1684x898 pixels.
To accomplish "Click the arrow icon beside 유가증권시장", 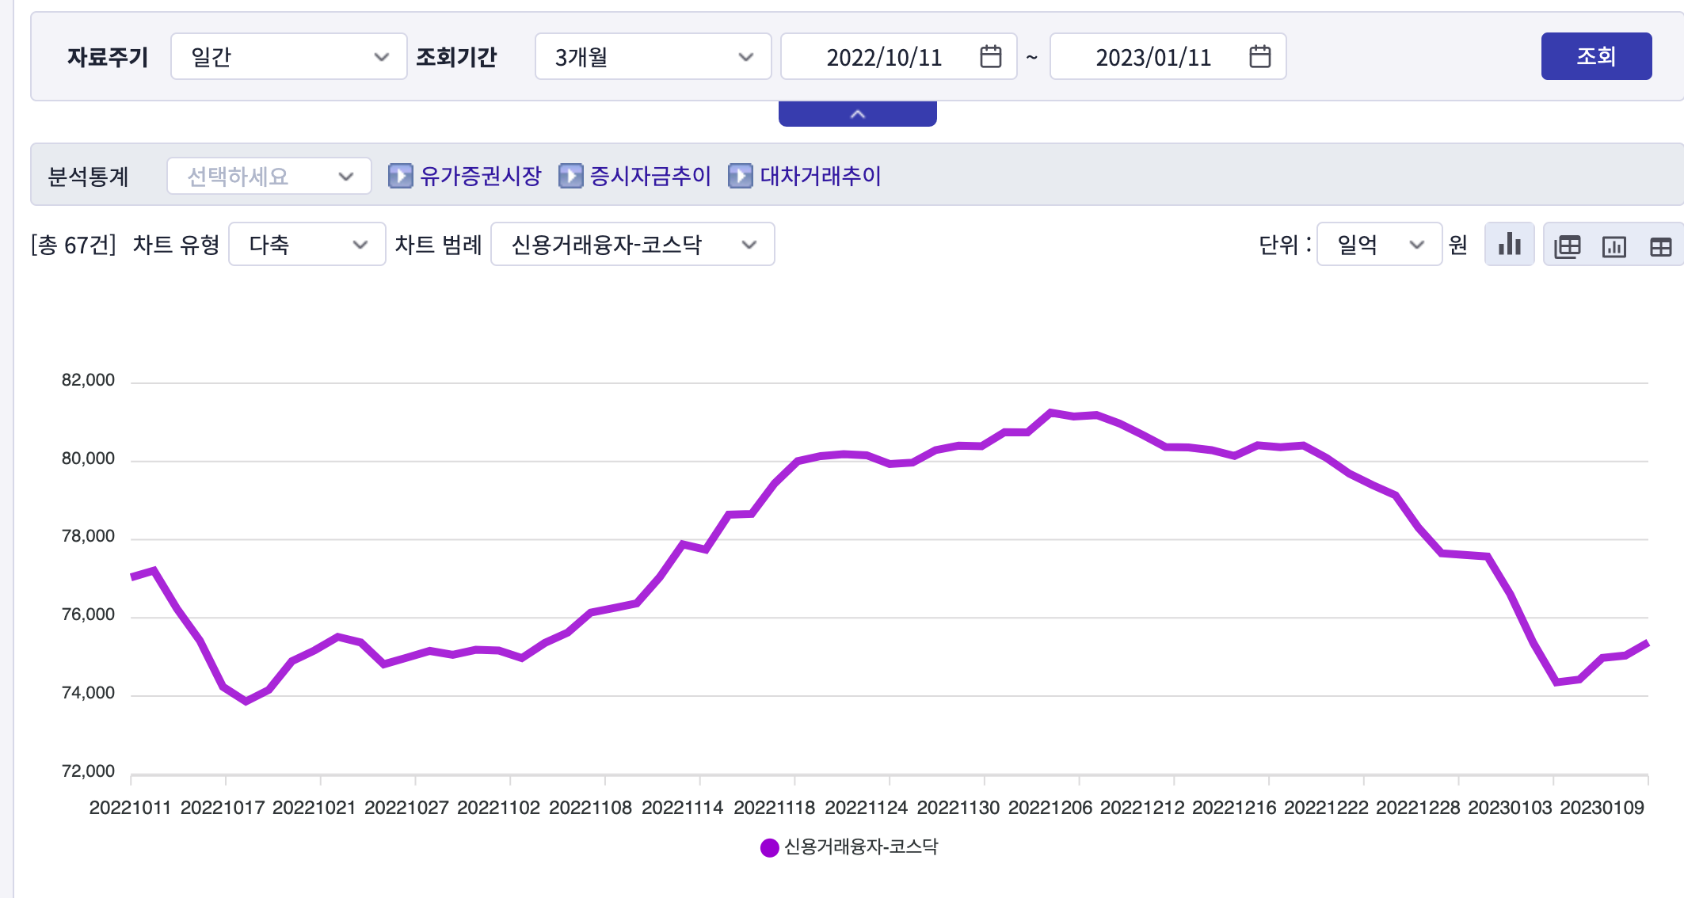I will point(401,176).
